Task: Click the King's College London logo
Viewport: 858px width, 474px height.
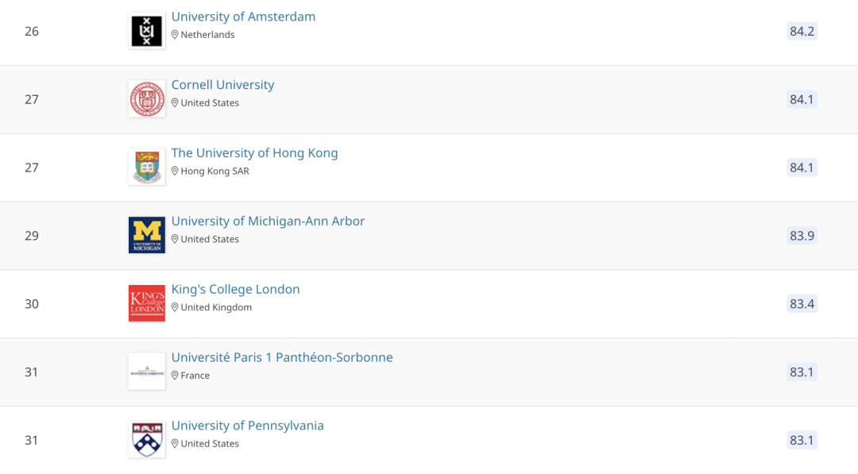Action: 147,303
